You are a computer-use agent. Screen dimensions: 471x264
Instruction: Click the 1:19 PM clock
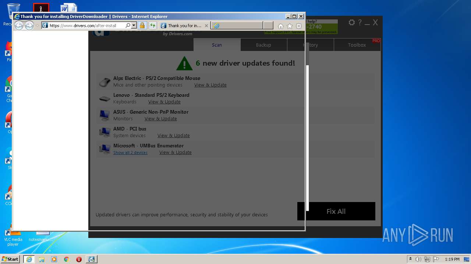(452, 259)
